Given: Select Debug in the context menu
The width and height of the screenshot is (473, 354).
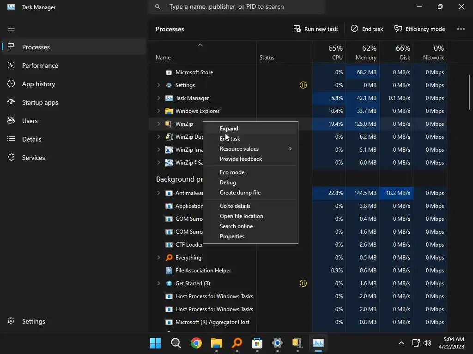Looking at the screenshot, I should point(250,183).
